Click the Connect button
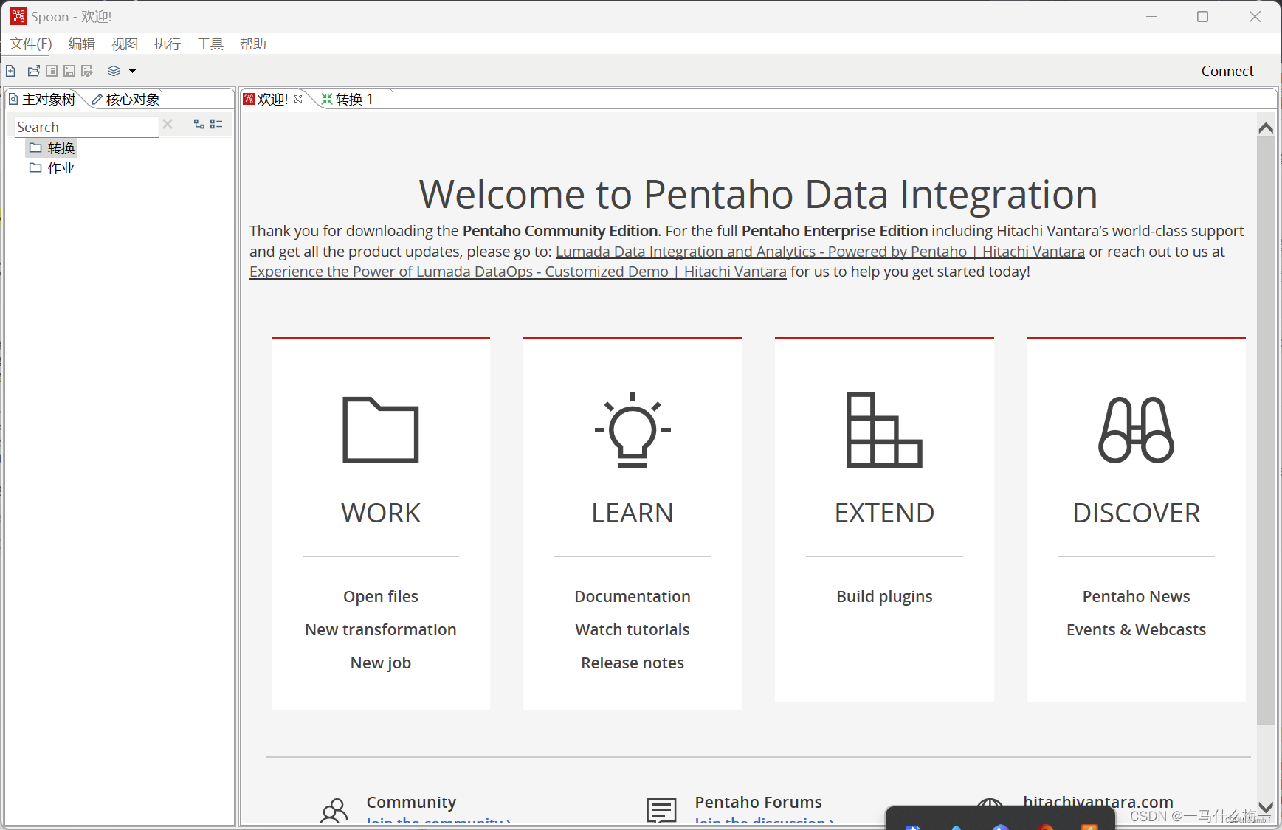1282x830 pixels. [1227, 71]
